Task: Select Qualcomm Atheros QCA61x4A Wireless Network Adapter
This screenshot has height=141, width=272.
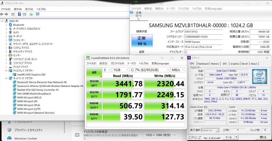Action: point(50,86)
